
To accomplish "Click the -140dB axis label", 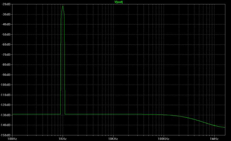I will pyautogui.click(x=5, y=125).
